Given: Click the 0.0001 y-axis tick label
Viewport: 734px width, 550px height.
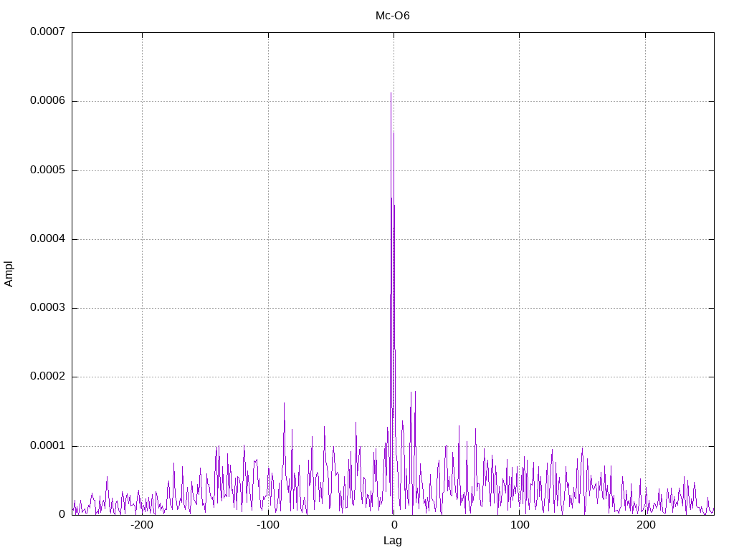Looking at the screenshot, I should click(47, 445).
